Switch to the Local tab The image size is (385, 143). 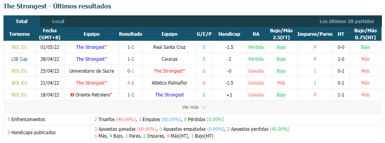coord(58,21)
